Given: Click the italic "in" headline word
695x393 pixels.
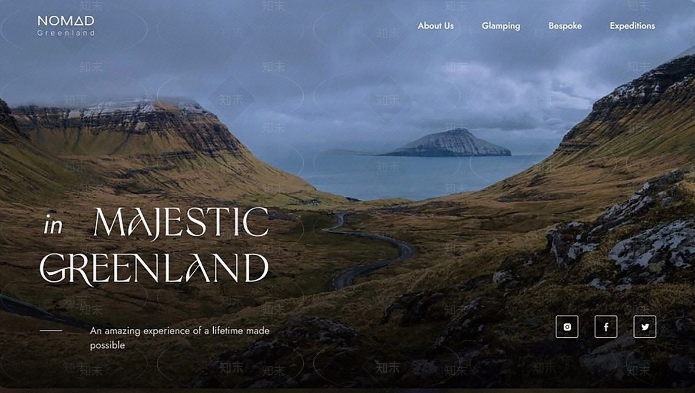Looking at the screenshot, I should click(x=53, y=226).
